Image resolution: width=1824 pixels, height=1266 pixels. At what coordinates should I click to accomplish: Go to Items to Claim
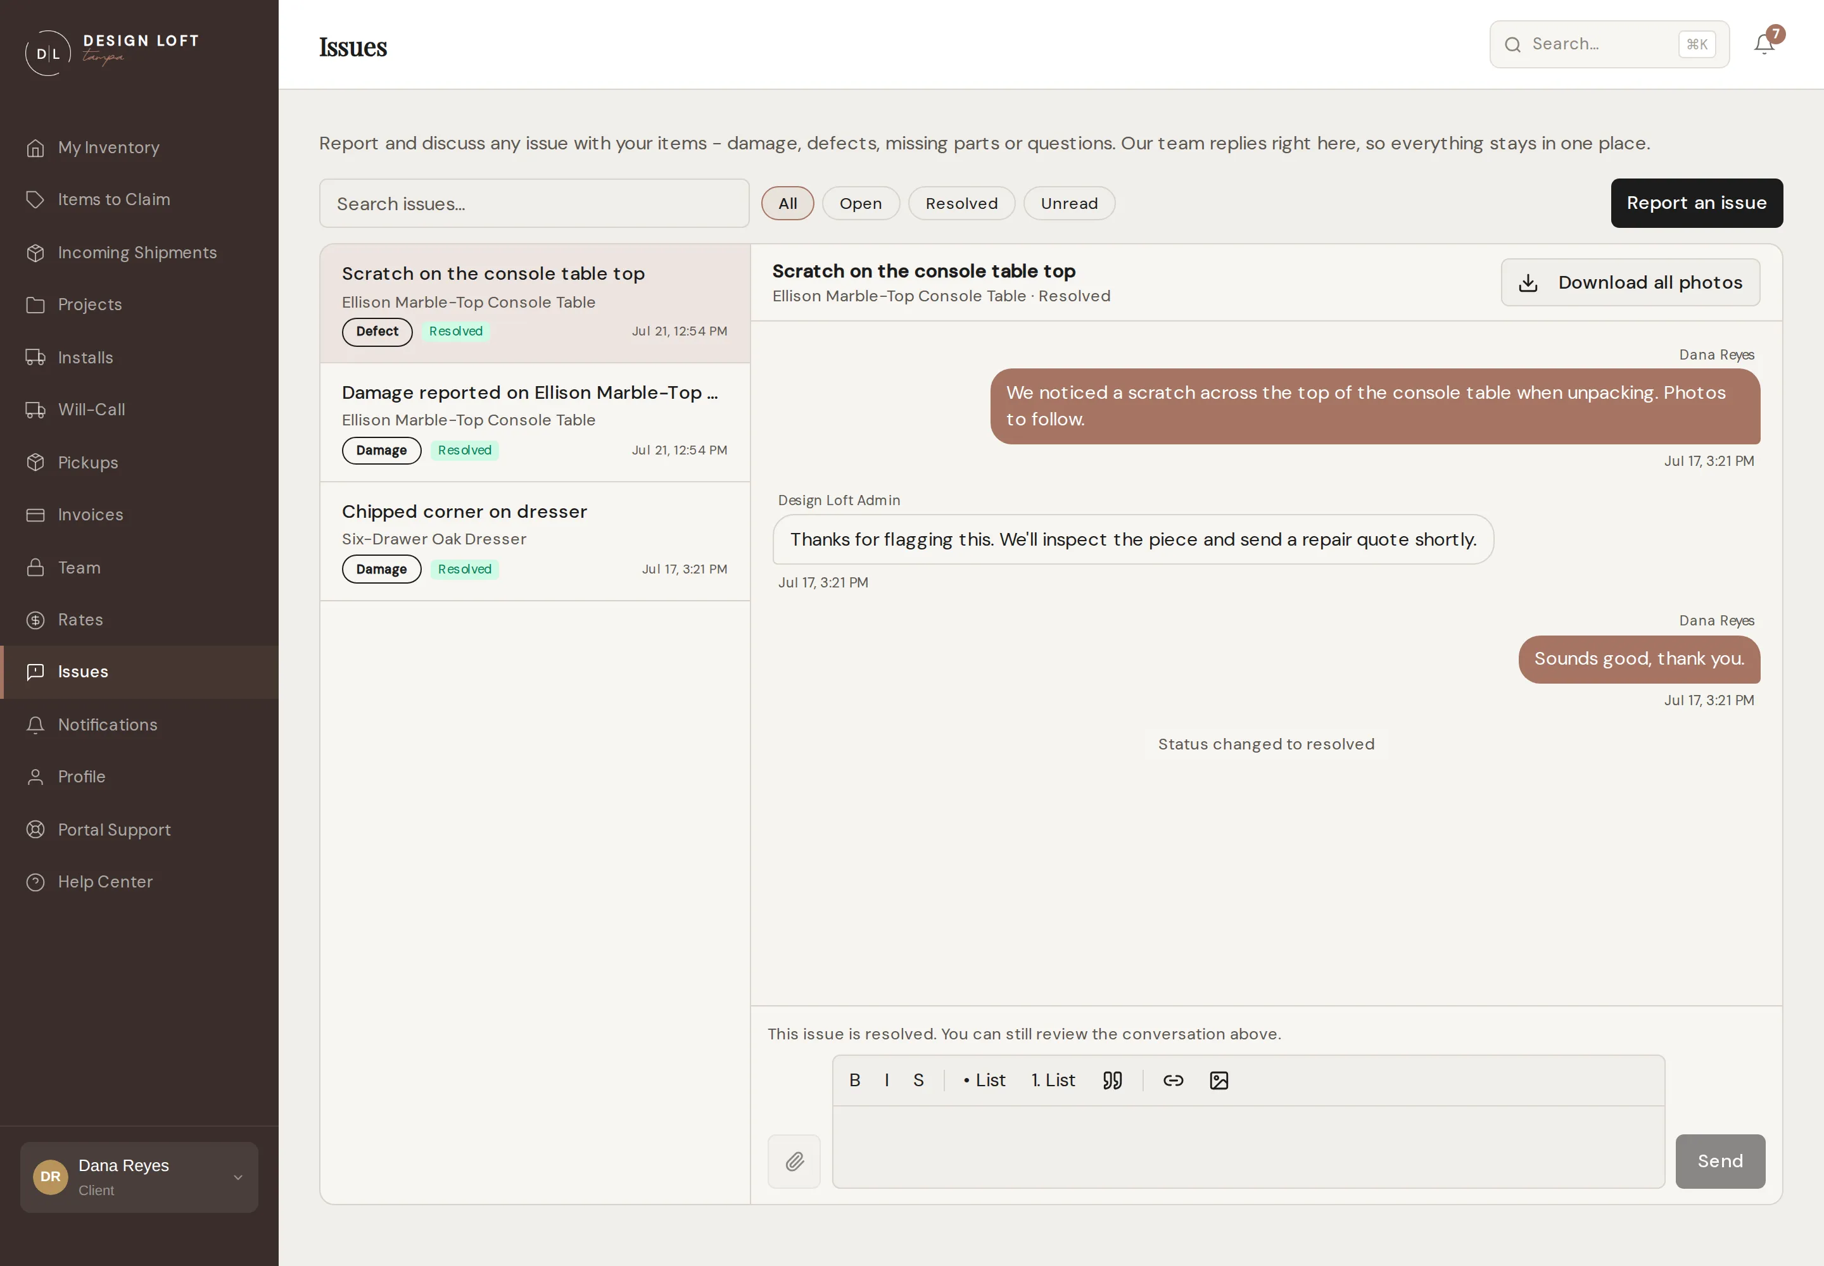(140, 200)
